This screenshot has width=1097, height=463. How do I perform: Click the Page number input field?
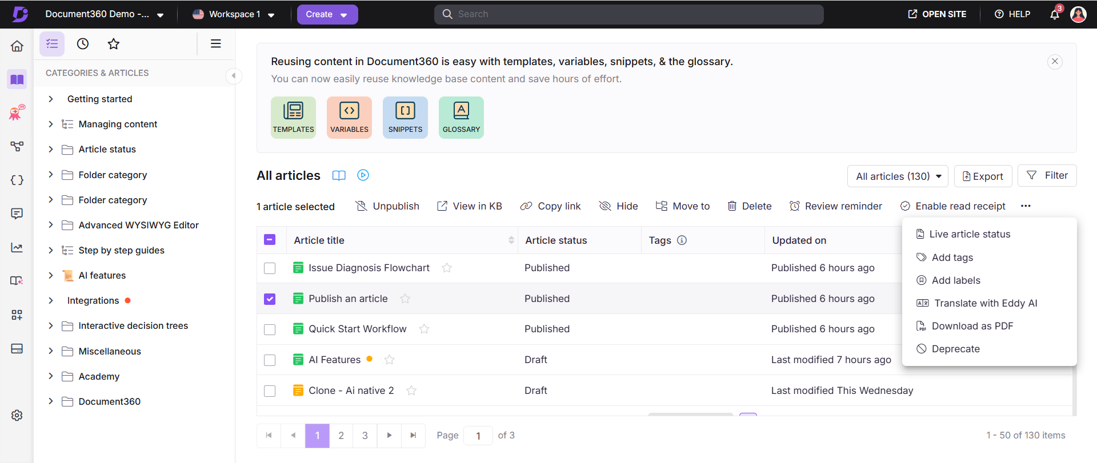point(478,436)
